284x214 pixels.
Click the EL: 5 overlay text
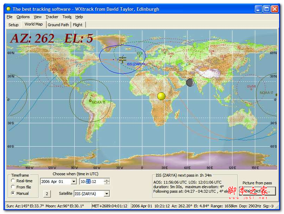click(x=79, y=38)
